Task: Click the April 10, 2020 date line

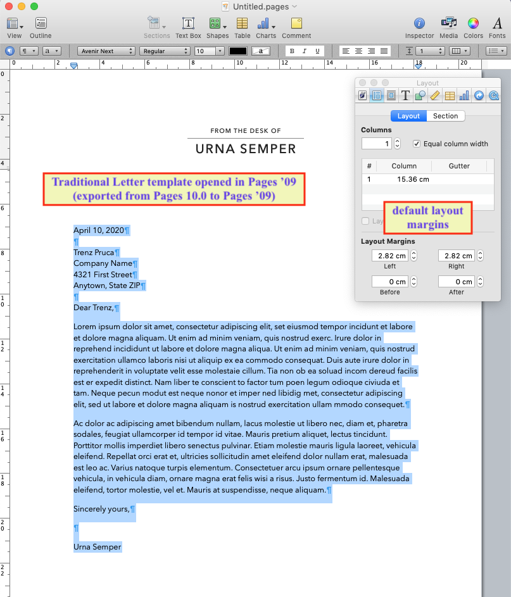Action: click(99, 230)
